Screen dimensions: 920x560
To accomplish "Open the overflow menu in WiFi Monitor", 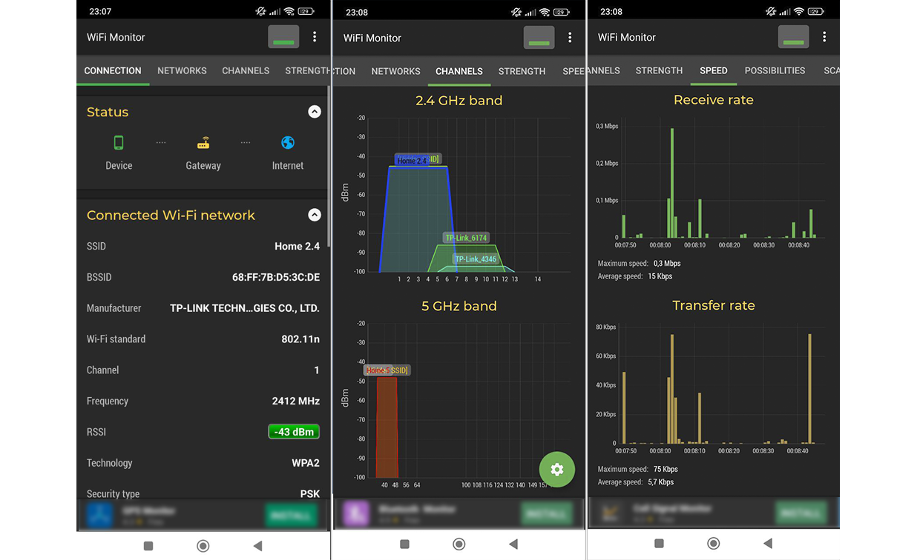I will pyautogui.click(x=315, y=37).
